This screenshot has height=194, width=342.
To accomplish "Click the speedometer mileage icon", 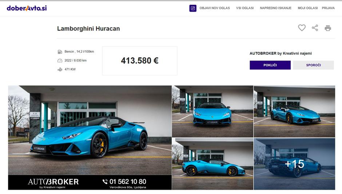I will (x=60, y=61).
